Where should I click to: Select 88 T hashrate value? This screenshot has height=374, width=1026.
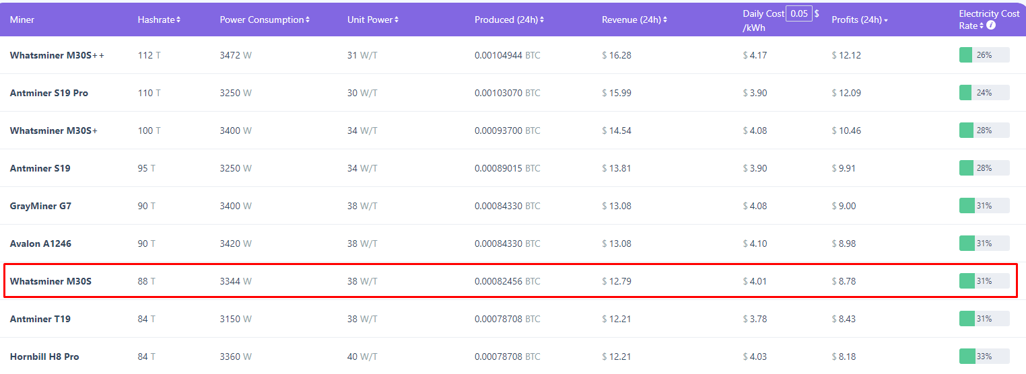click(147, 281)
